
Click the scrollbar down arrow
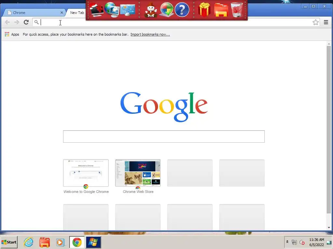coord(329,227)
